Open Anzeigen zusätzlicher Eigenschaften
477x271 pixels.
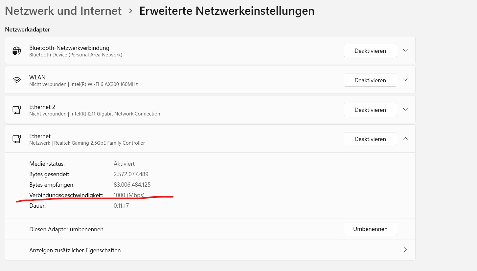point(75,250)
